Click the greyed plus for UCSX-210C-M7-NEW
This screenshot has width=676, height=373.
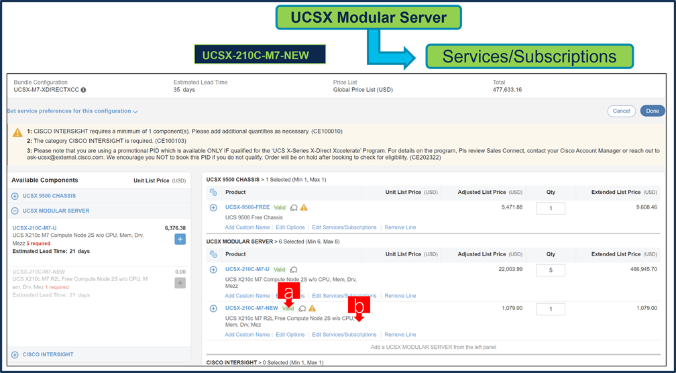pyautogui.click(x=180, y=283)
